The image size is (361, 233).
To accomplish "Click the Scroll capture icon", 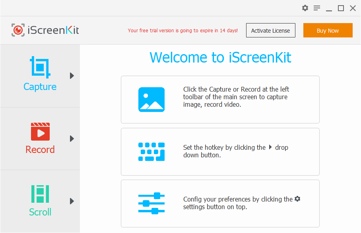I will click(x=40, y=194).
